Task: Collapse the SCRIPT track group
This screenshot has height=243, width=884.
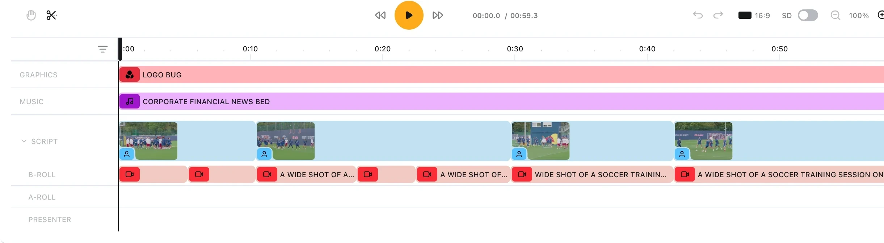Action: click(24, 141)
